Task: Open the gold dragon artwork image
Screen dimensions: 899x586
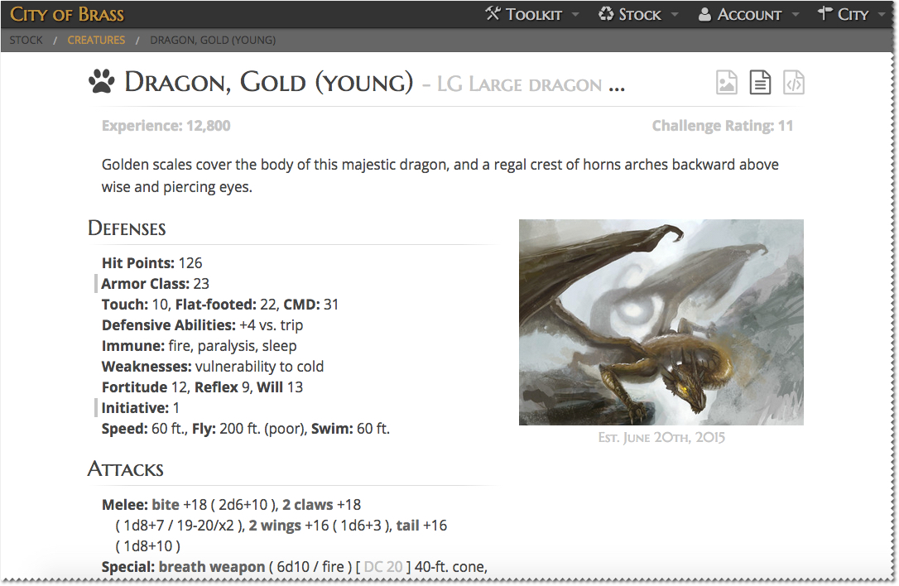Action: tap(661, 322)
